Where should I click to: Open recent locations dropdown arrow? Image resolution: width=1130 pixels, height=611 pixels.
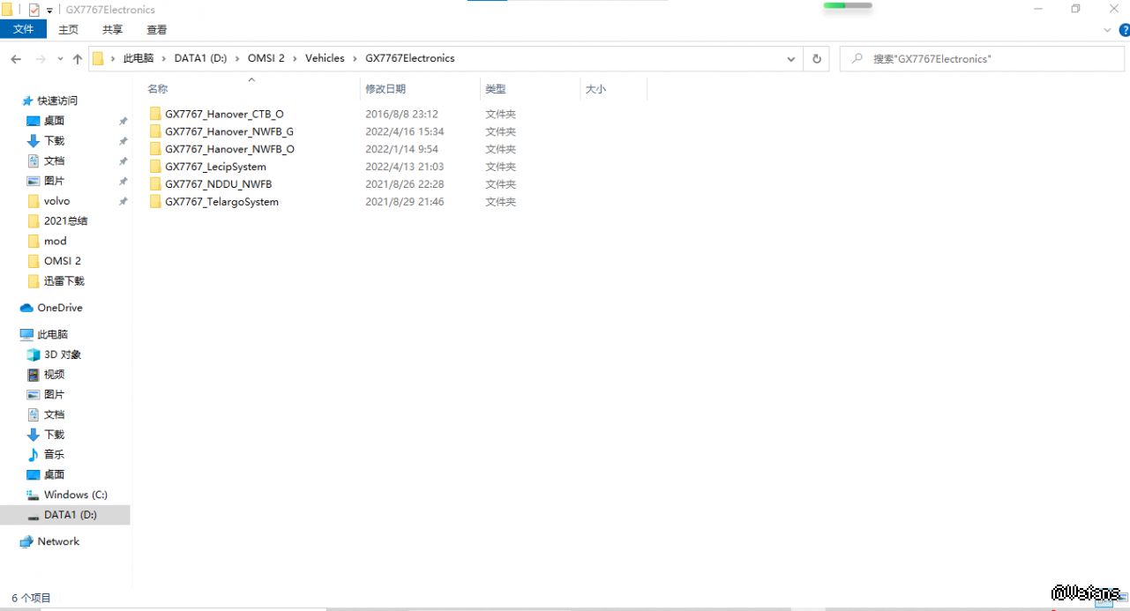click(60, 59)
